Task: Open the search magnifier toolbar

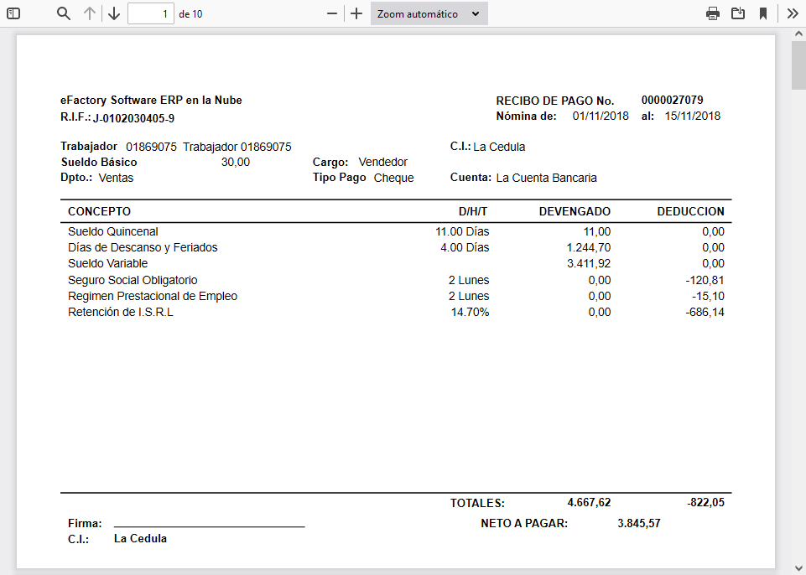Action: (63, 13)
